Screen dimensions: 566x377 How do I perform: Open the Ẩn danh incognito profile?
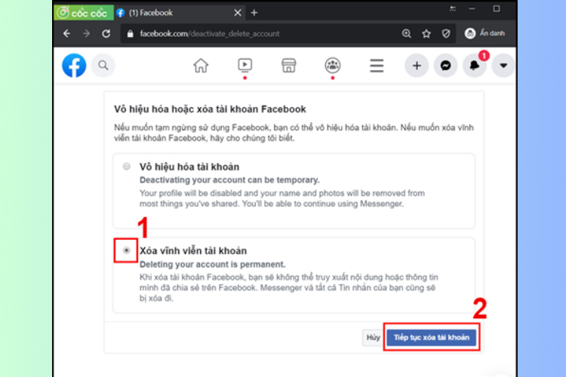484,33
